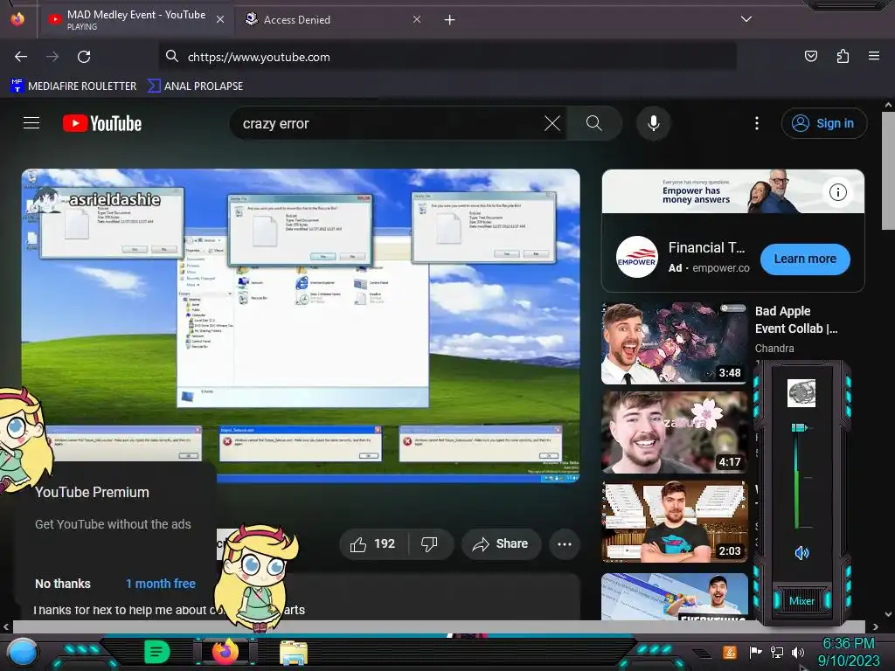Click the vertical page scrollbar thumb

[x=888, y=170]
